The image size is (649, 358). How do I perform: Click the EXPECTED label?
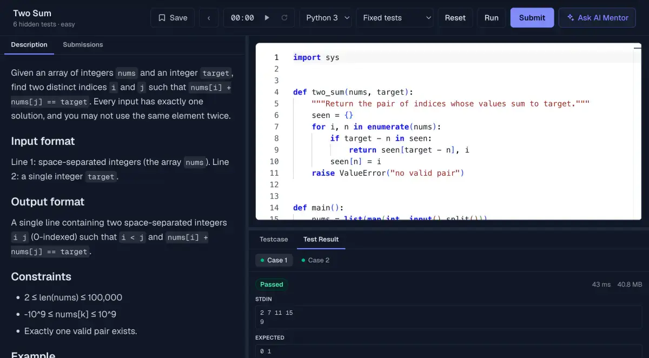pos(270,337)
